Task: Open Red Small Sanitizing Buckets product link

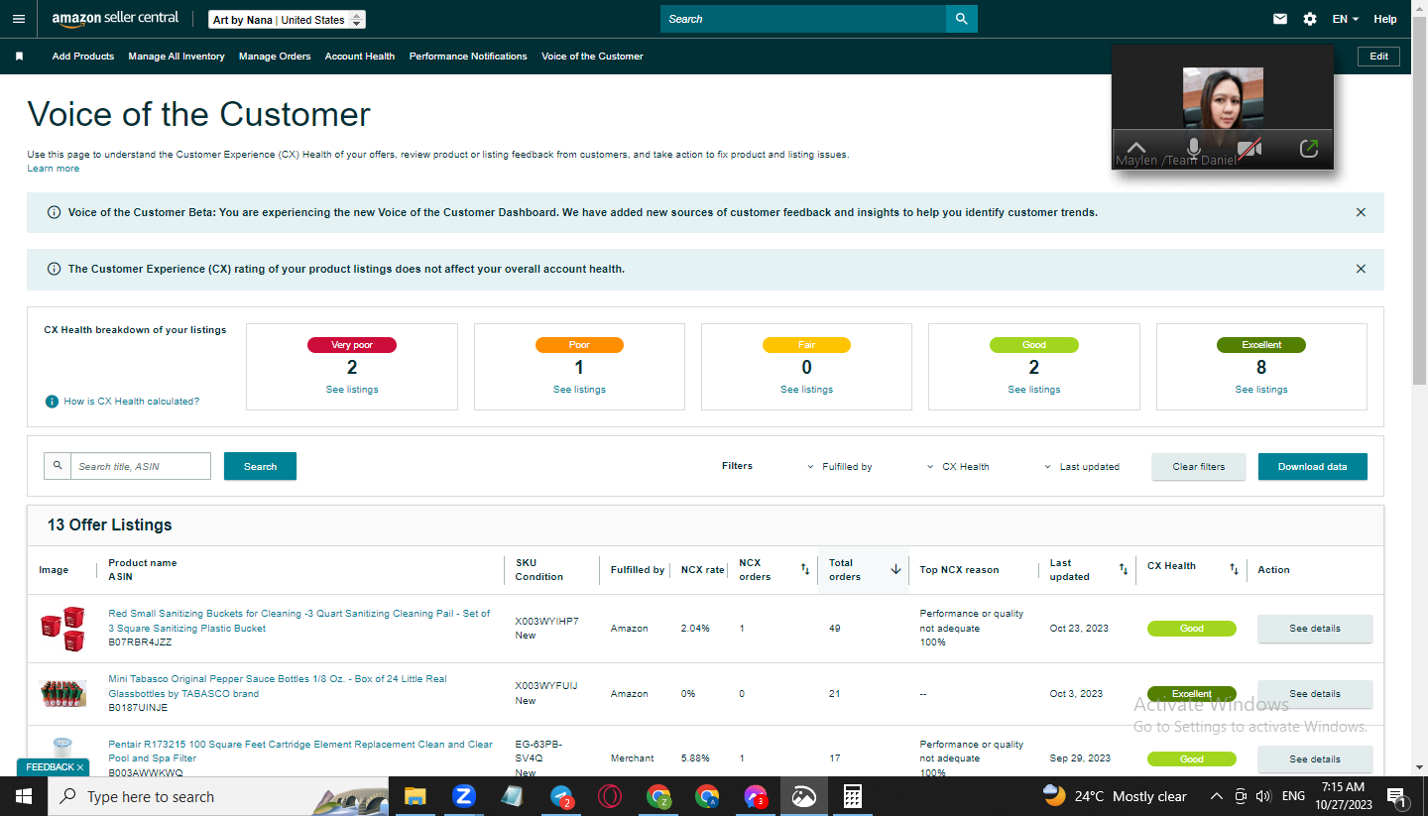Action: [299, 621]
